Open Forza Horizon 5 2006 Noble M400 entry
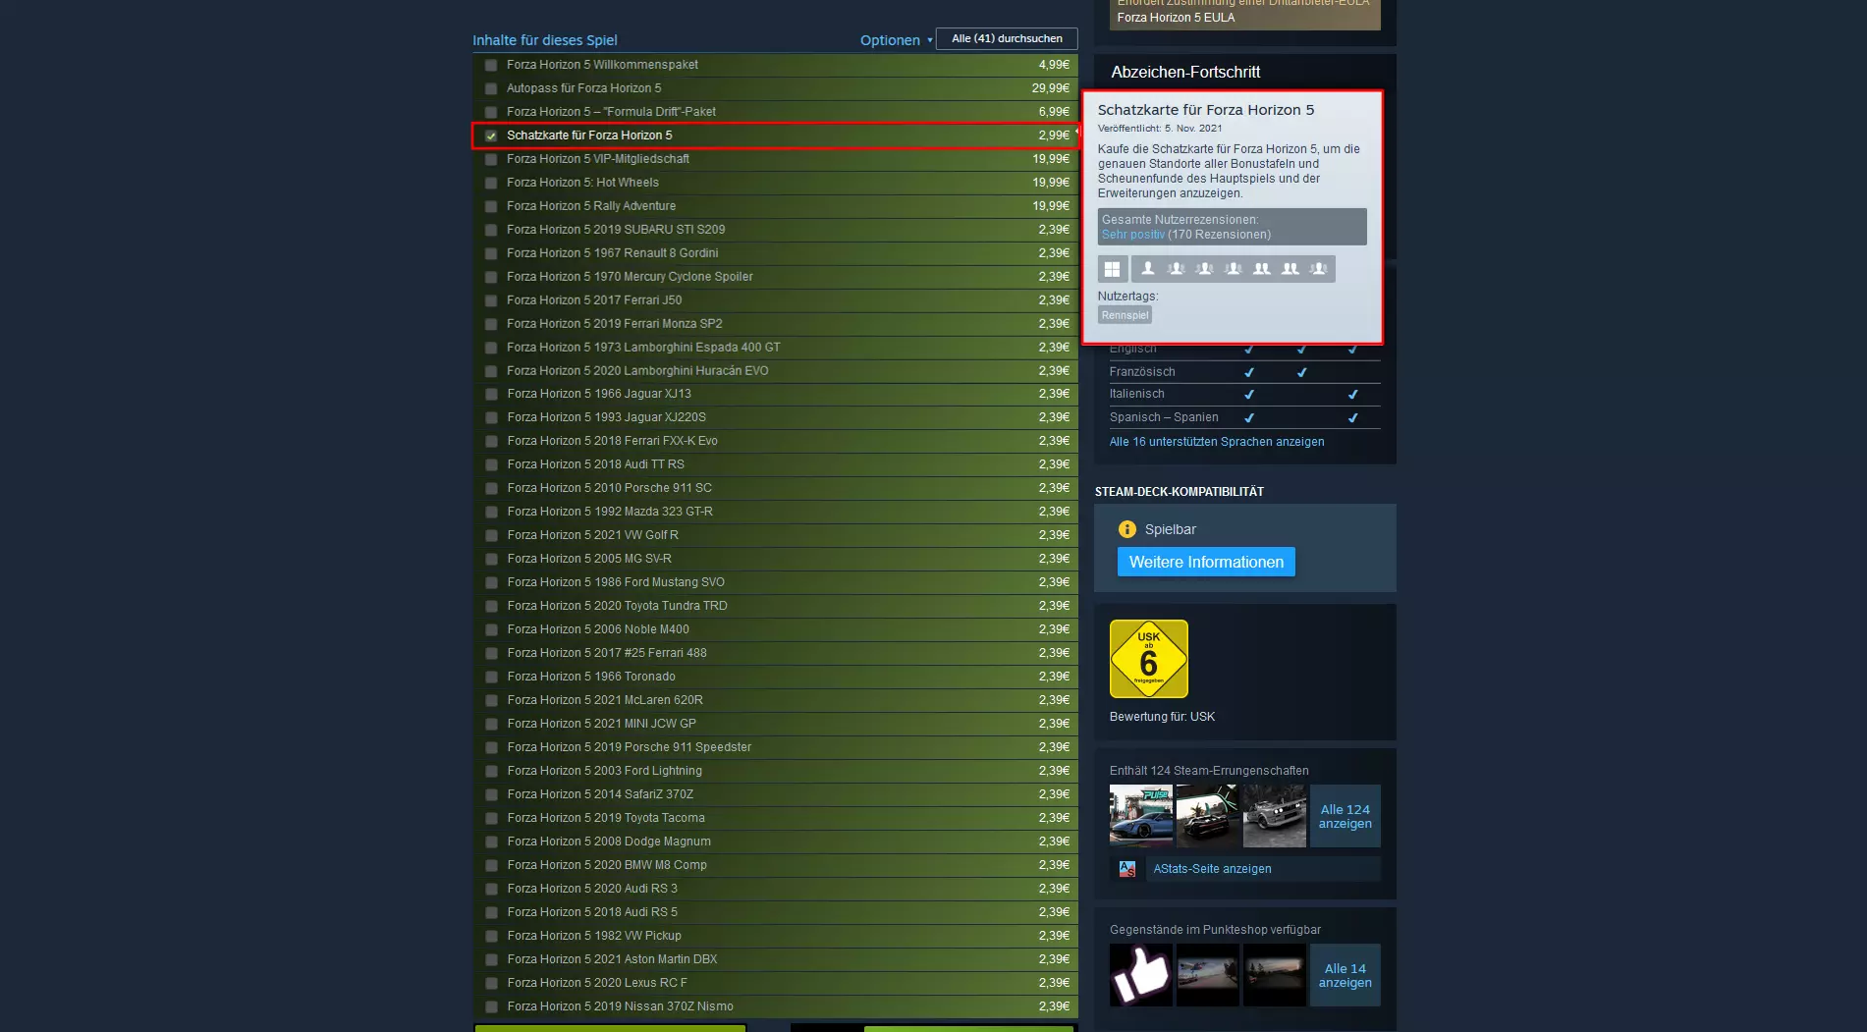Screen dimensions: 1867x1032 click(776, 629)
